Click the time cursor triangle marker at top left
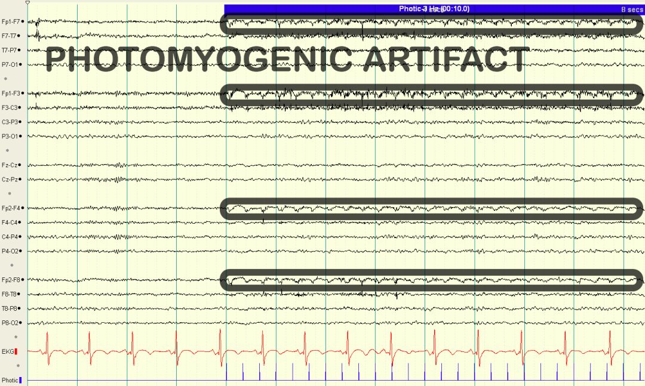Image resolution: width=645 pixels, height=386 pixels. (27, 3)
